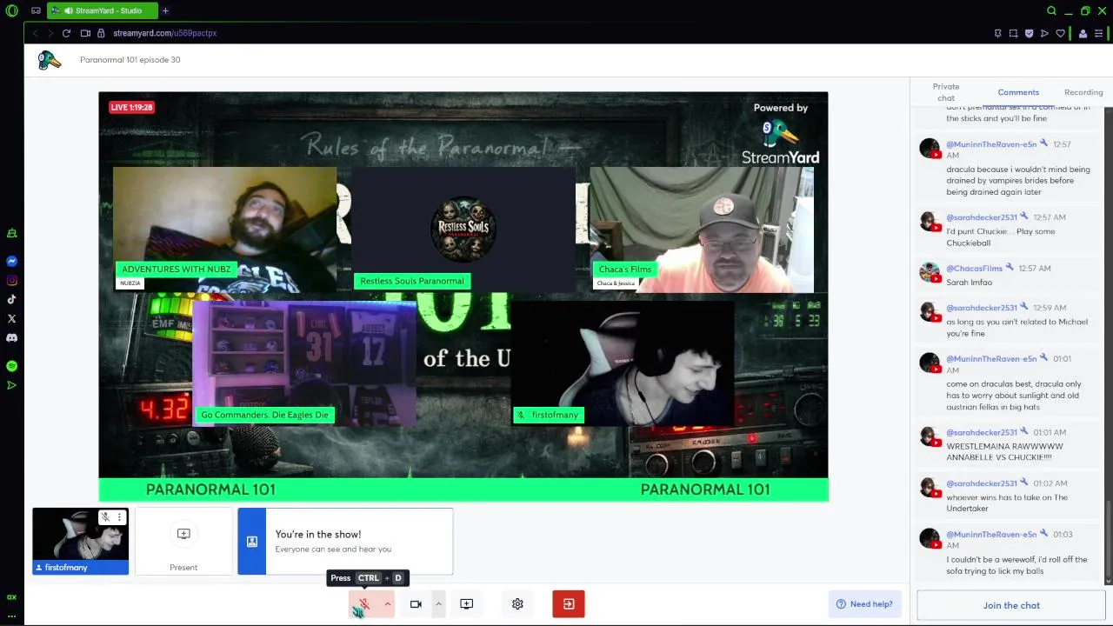Leave the studio with red exit button

(x=569, y=604)
